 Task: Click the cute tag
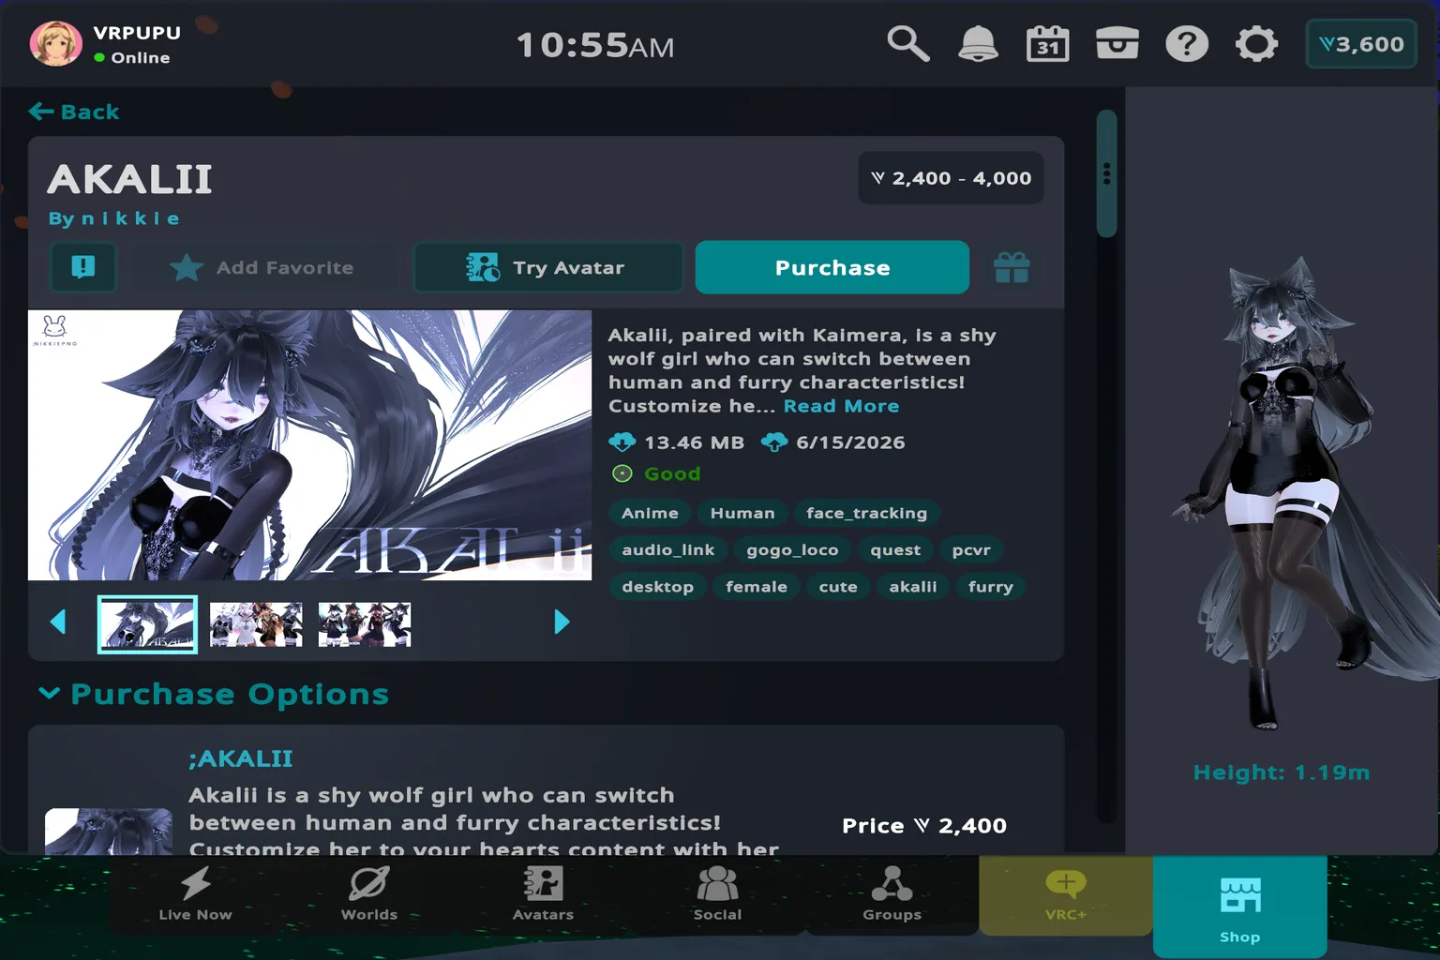point(838,586)
